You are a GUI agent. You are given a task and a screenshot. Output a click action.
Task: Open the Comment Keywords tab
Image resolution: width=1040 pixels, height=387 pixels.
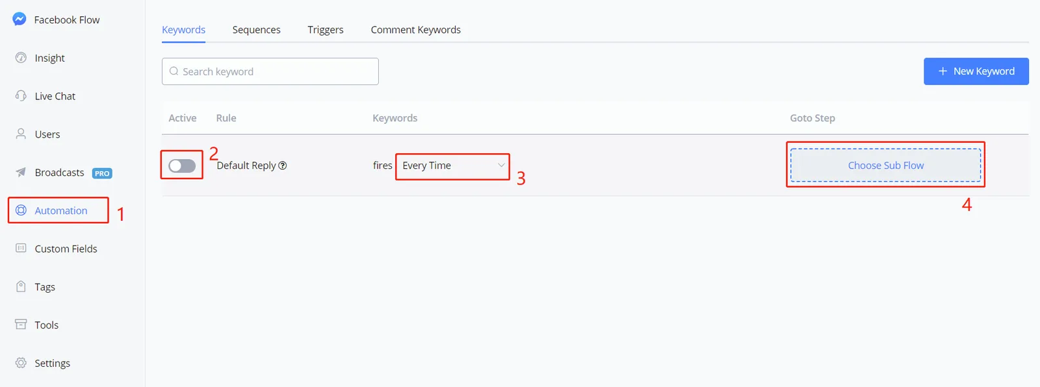click(416, 30)
